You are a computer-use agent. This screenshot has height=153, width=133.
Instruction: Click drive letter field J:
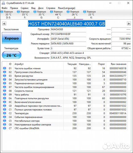pos(68,48)
